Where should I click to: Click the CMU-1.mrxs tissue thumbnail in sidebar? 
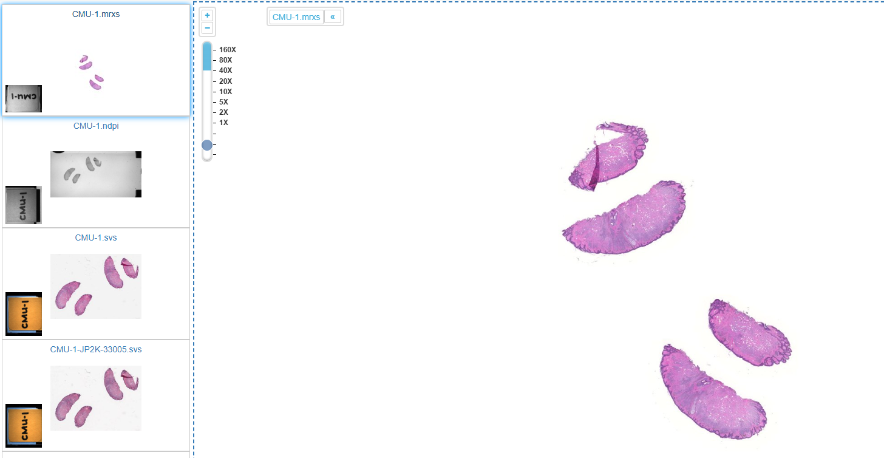coord(91,72)
